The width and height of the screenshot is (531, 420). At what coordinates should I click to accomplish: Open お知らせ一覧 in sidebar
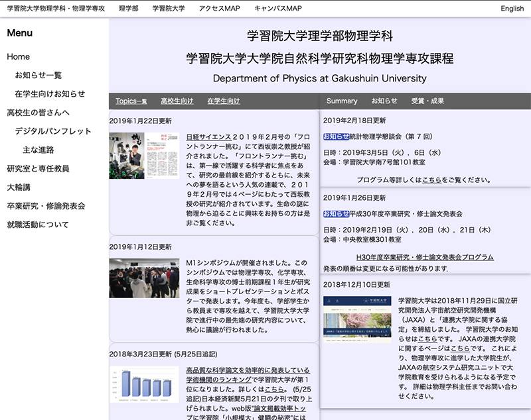click(x=38, y=75)
